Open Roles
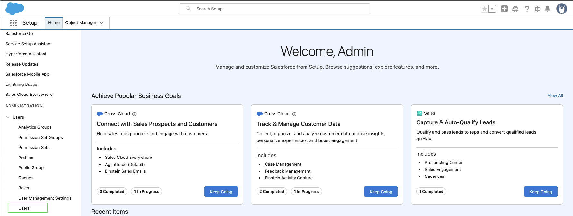The image size is (573, 216). coord(24,188)
